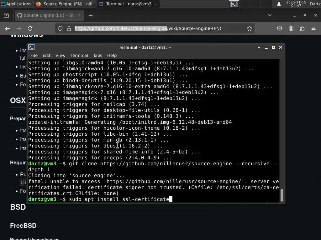The image size is (321, 240).
Task: Close the terminal window
Action: (281, 47)
